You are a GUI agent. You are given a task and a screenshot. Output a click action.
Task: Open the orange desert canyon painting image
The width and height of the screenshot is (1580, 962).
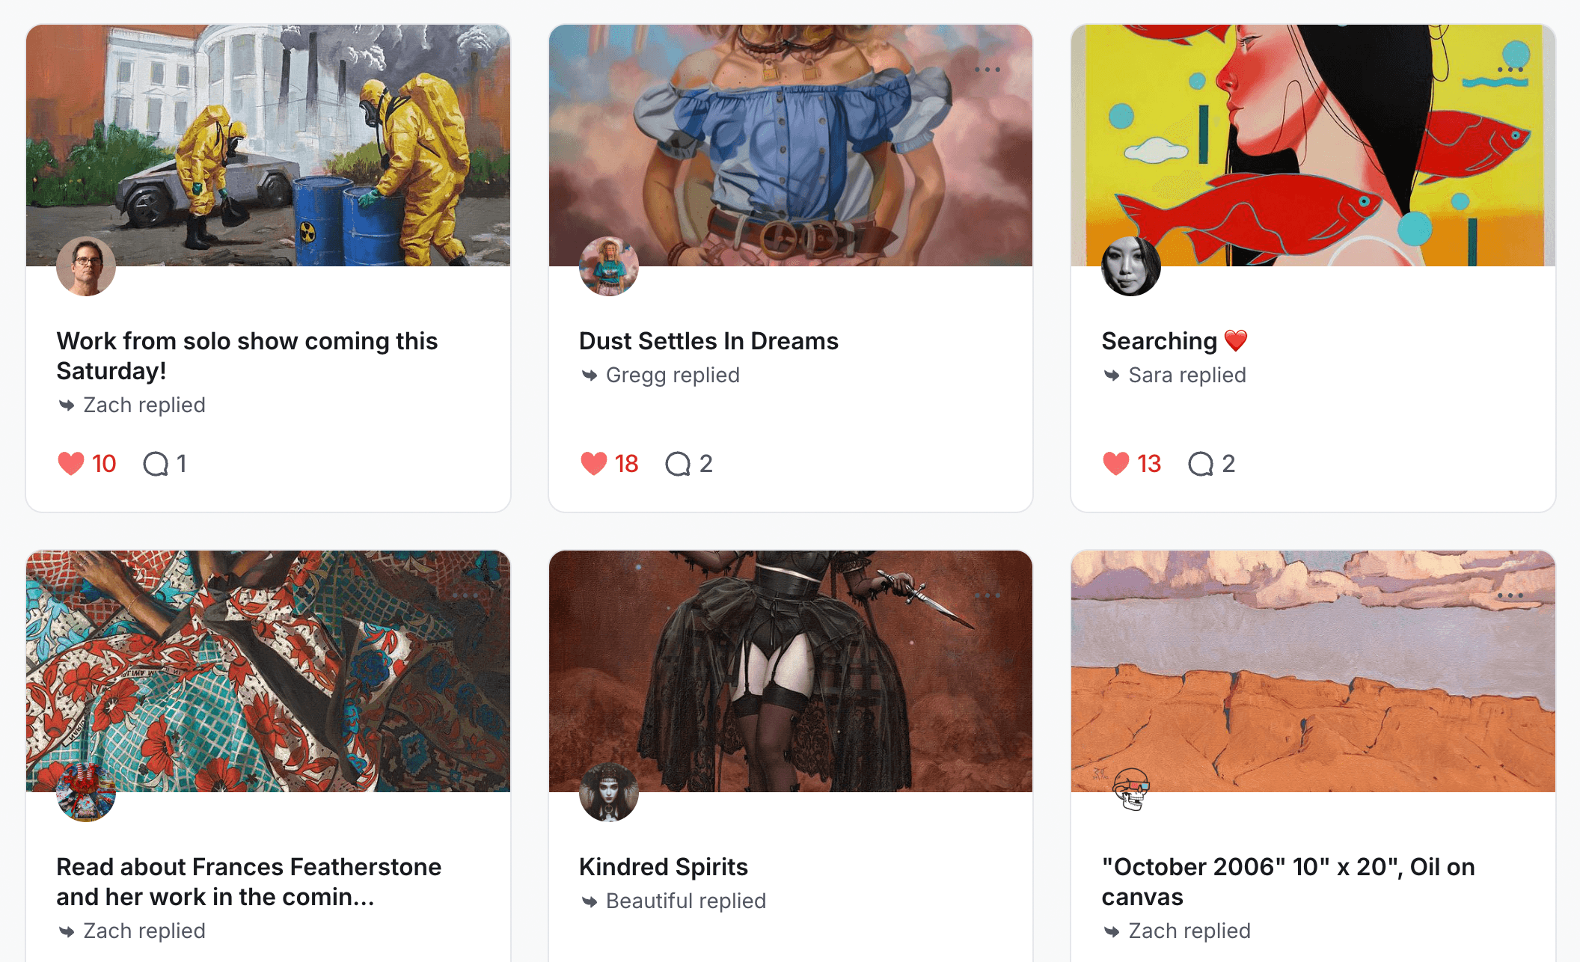pos(1313,671)
